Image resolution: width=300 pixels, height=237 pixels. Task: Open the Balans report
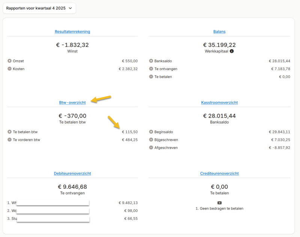pyautogui.click(x=219, y=31)
